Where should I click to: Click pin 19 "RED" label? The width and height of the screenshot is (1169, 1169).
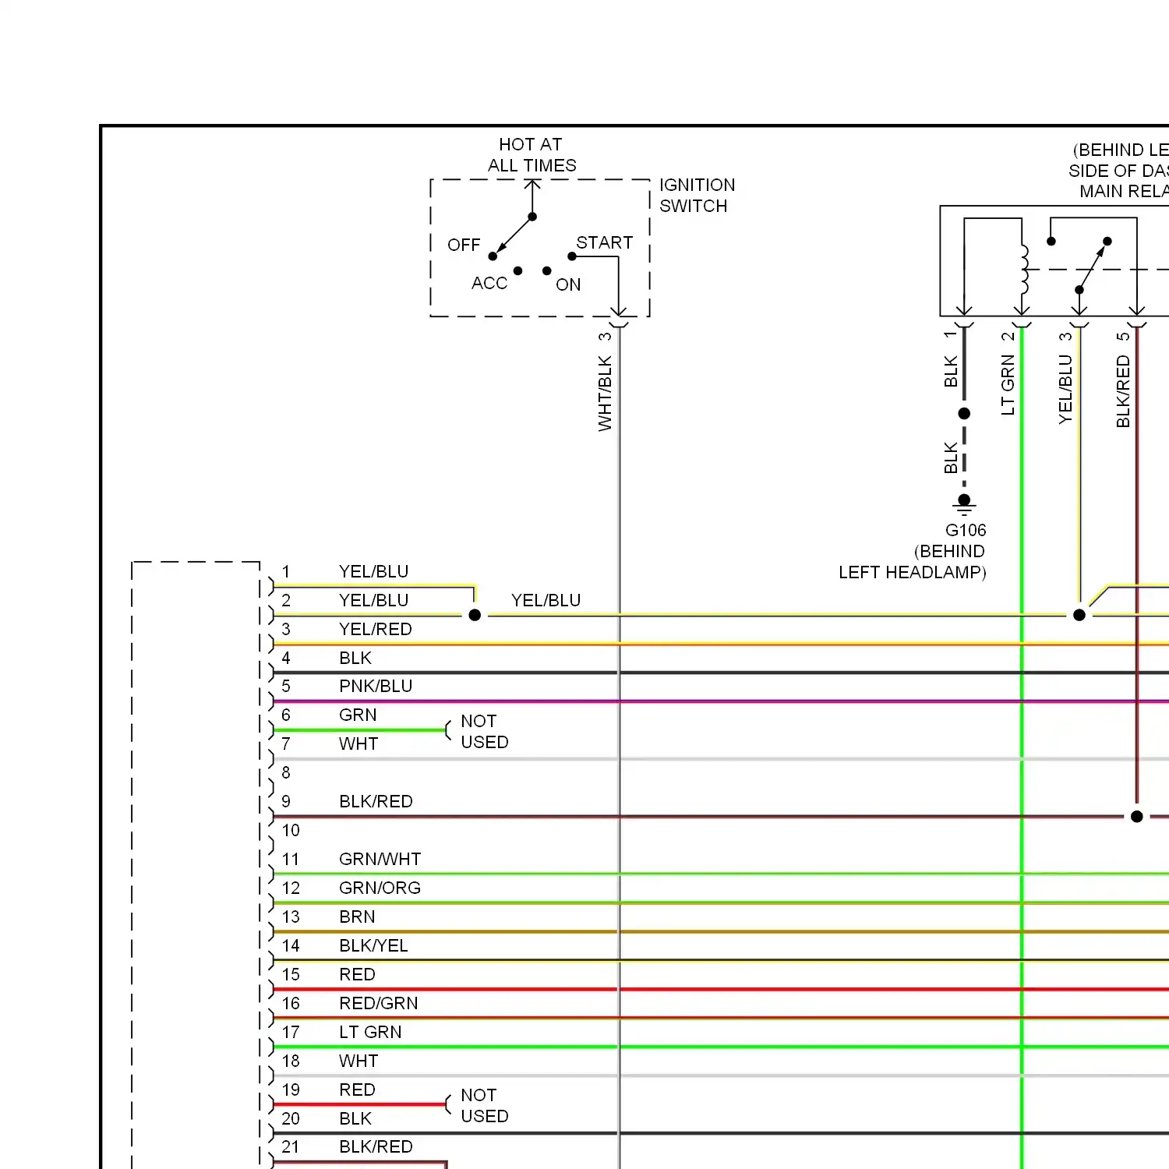point(357,1090)
